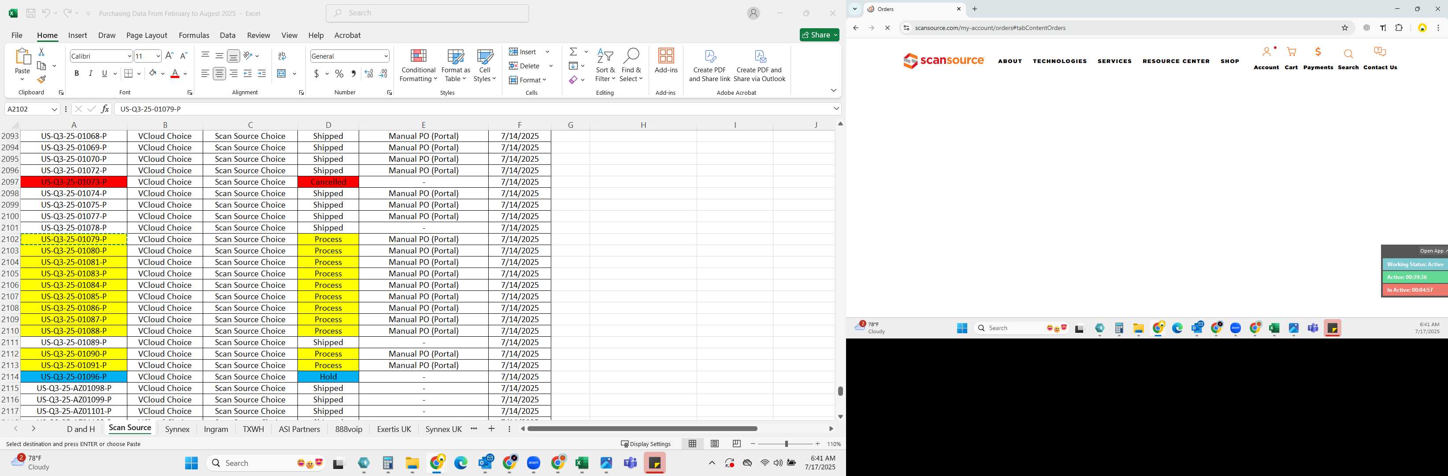Click the add new sheet plus icon
Viewport: 1448px width, 476px height.
coord(491,429)
